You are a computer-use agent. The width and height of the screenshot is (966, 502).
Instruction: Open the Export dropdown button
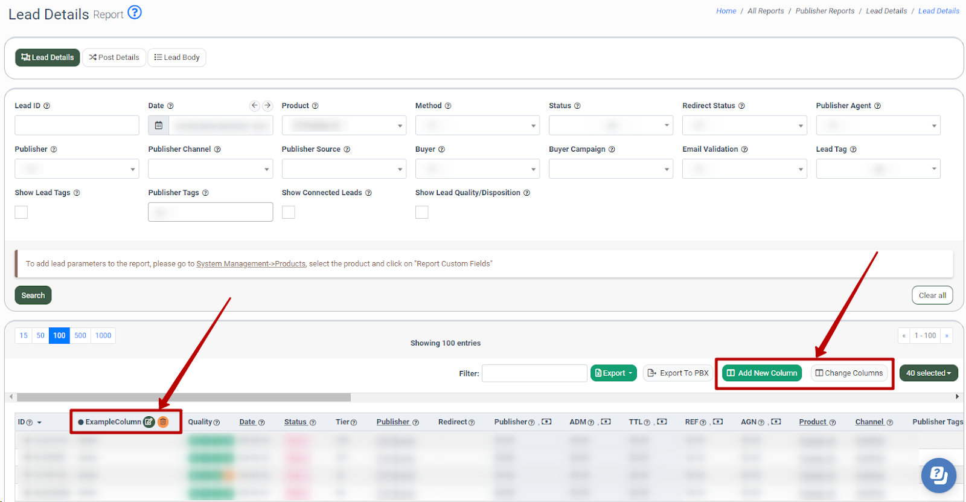coord(613,373)
